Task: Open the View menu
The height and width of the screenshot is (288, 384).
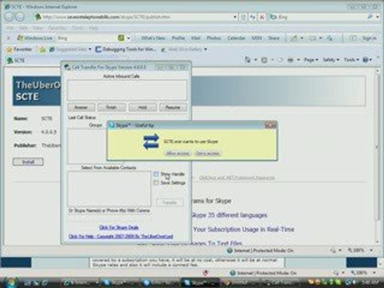Action: 38,28
